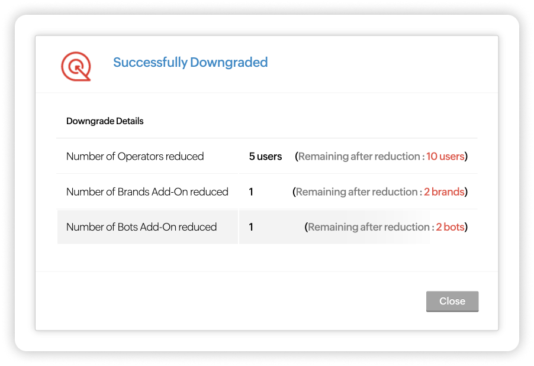Click Remaining after reduction text in Bots row
Image resolution: width=534 pixels, height=366 pixels.
pyautogui.click(x=369, y=227)
